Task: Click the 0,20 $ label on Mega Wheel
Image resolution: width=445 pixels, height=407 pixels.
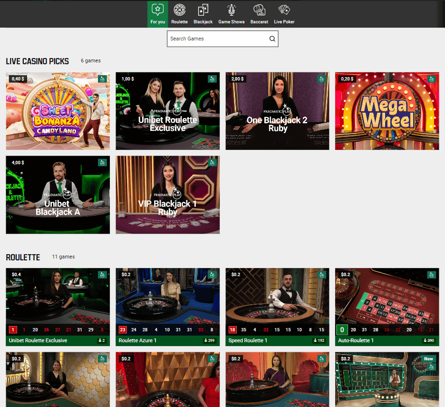Action: click(x=347, y=79)
